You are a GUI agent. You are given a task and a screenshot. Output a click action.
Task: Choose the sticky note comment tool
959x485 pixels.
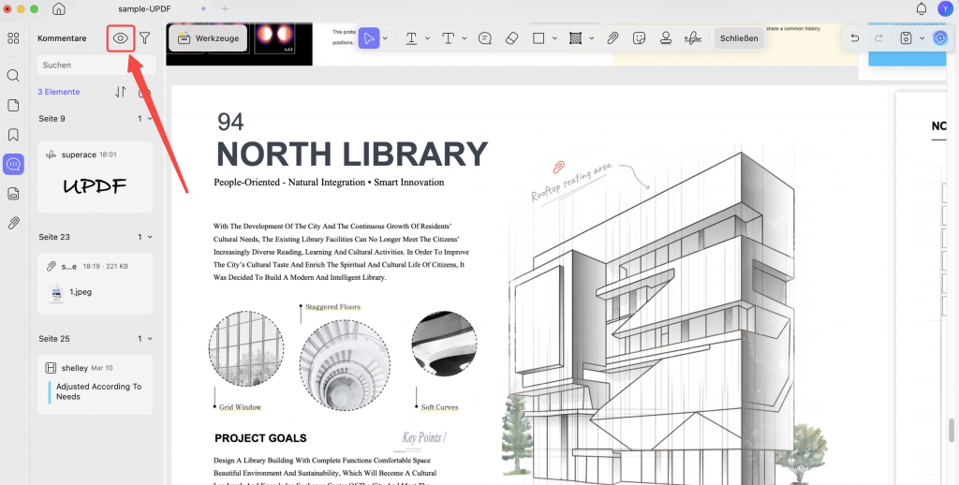tap(485, 37)
